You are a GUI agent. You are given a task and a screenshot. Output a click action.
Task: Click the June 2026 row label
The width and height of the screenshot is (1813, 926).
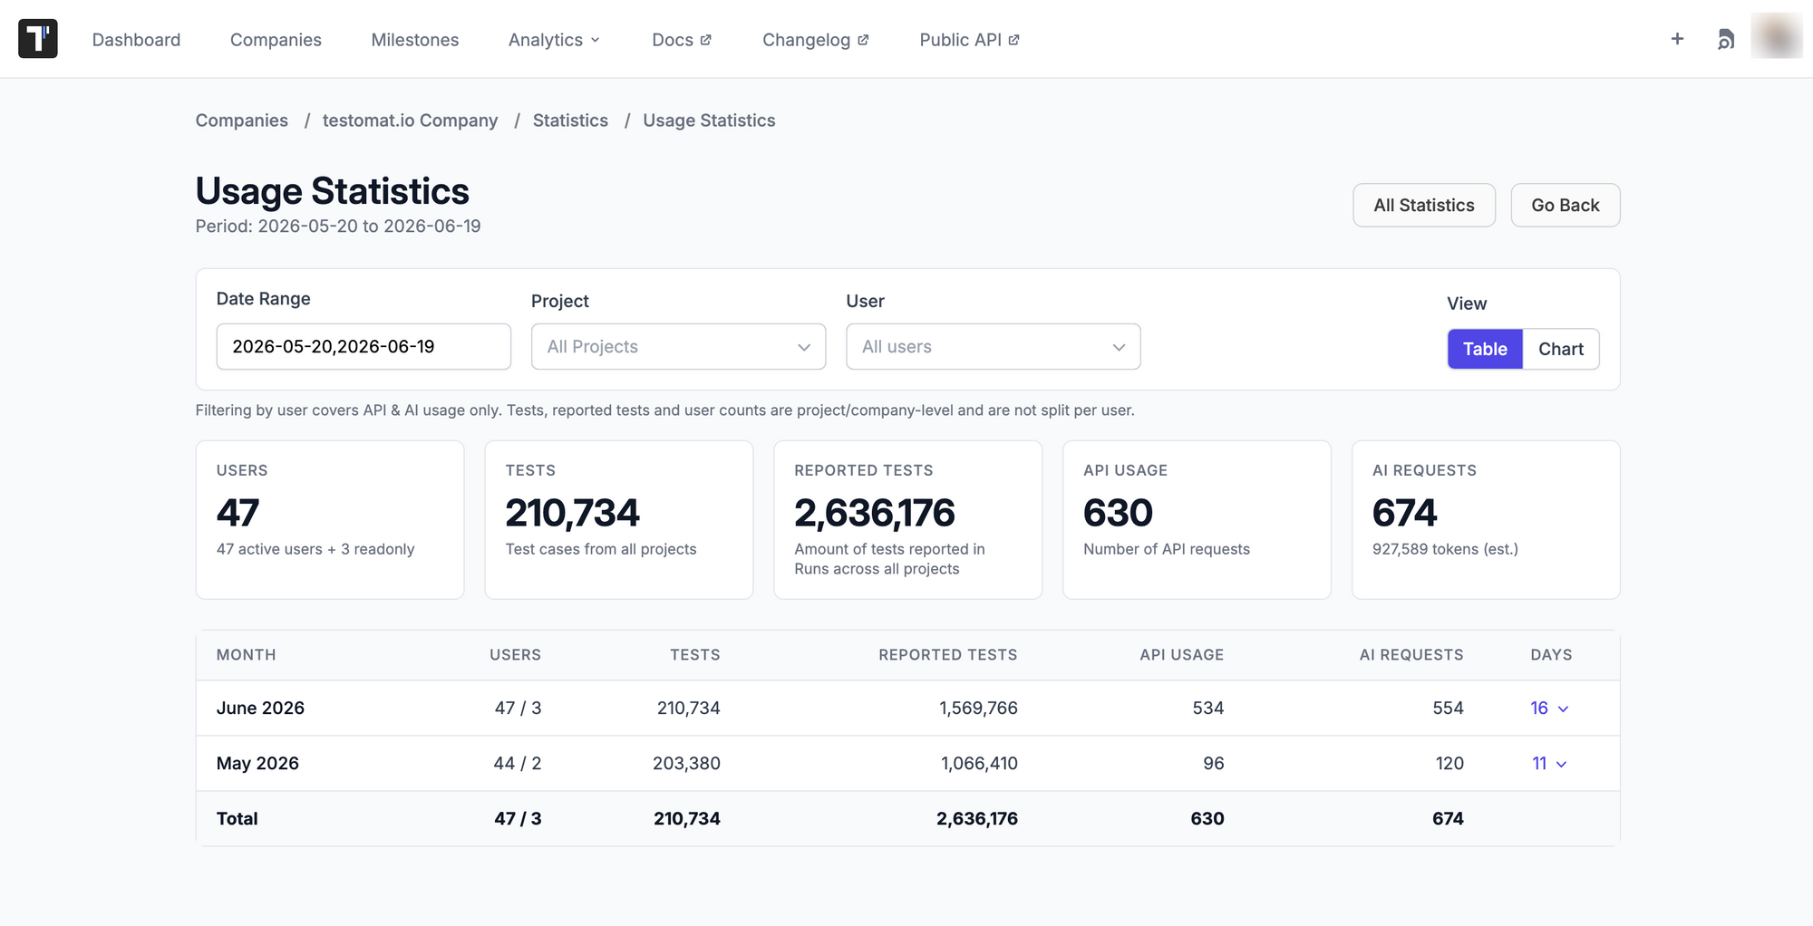(260, 709)
